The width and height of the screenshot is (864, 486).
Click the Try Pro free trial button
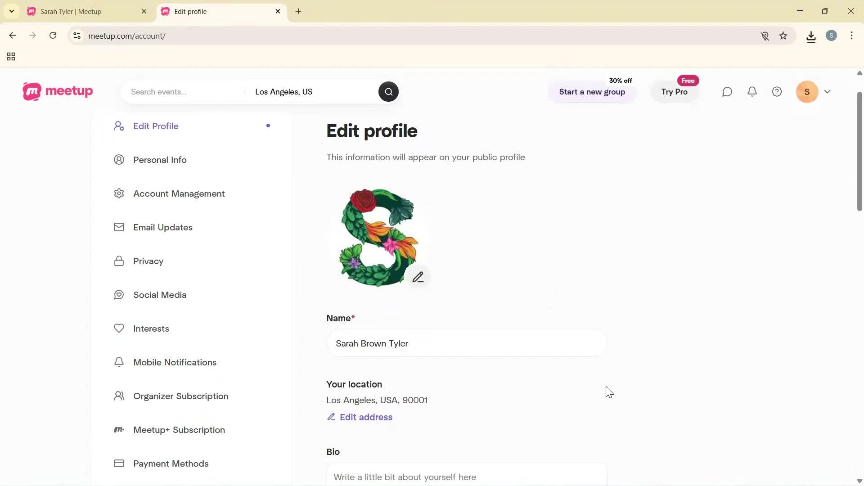pos(675,92)
